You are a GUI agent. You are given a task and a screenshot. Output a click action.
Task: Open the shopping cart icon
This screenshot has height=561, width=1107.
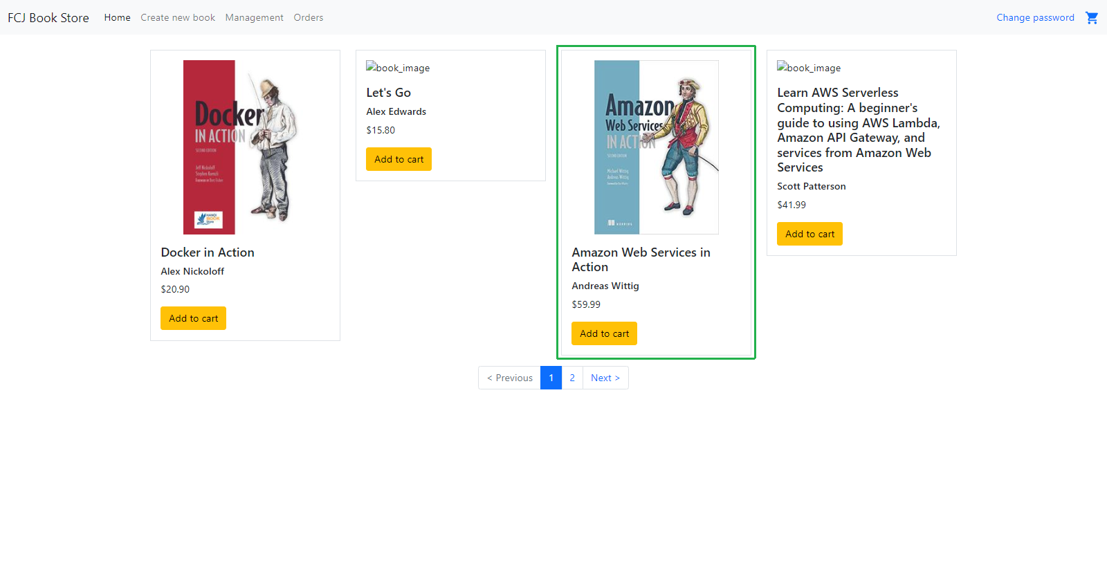pyautogui.click(x=1092, y=17)
